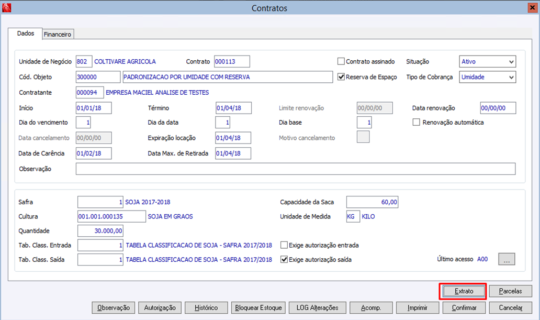Click the red application icon in title bar
The image size is (540, 320).
pos(7,7)
